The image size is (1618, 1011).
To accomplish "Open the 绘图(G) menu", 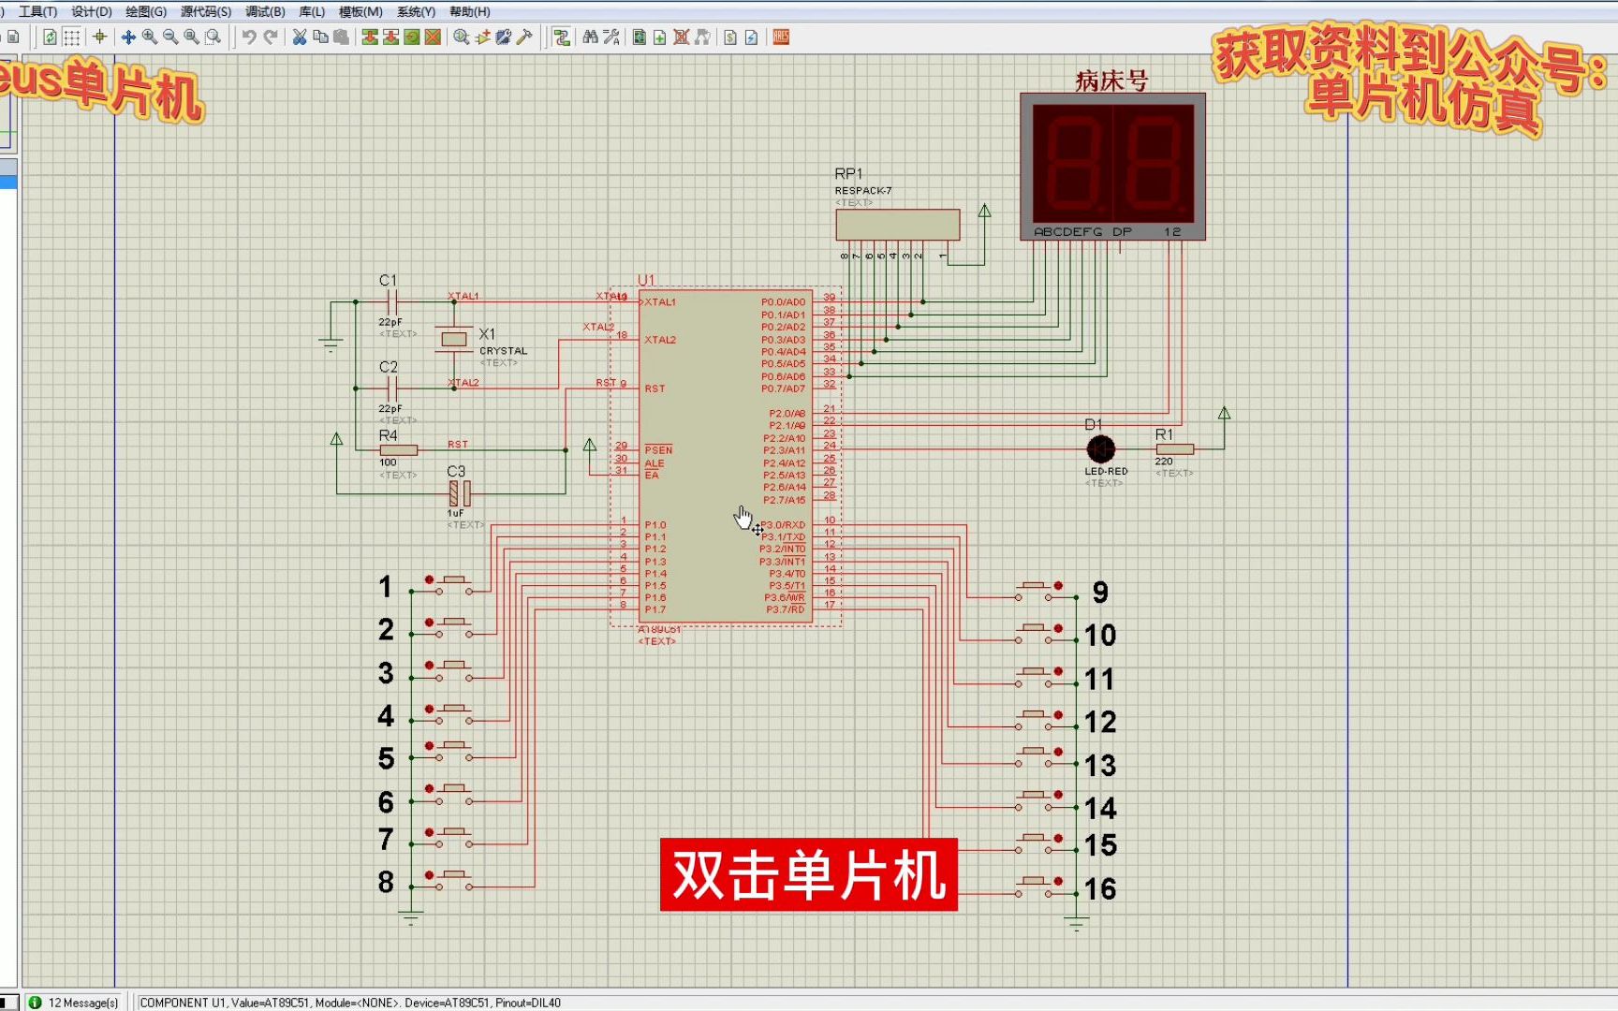I will (146, 11).
